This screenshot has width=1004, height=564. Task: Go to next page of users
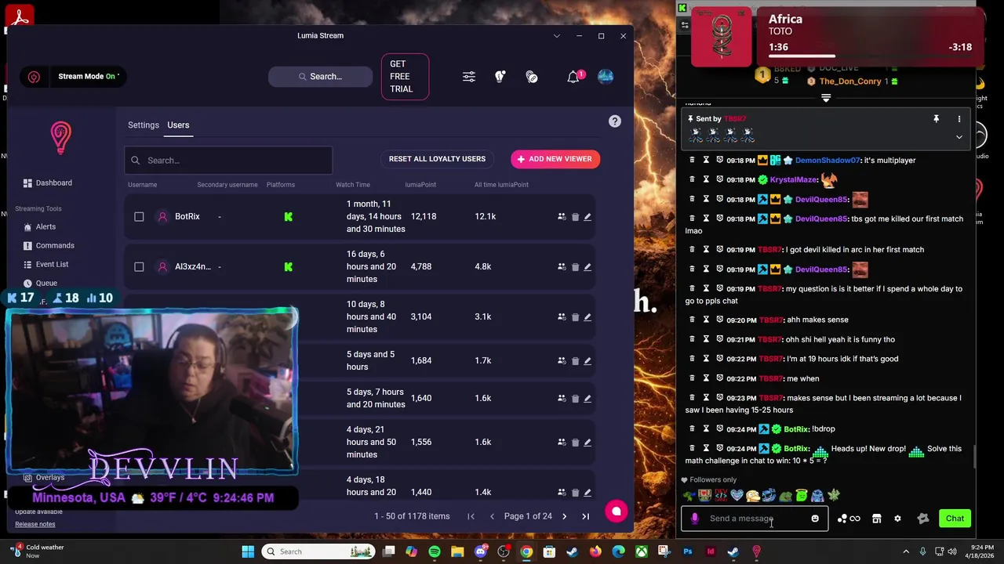coord(564,516)
